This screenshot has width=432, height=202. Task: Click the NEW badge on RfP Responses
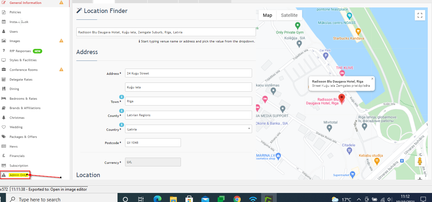38,51
